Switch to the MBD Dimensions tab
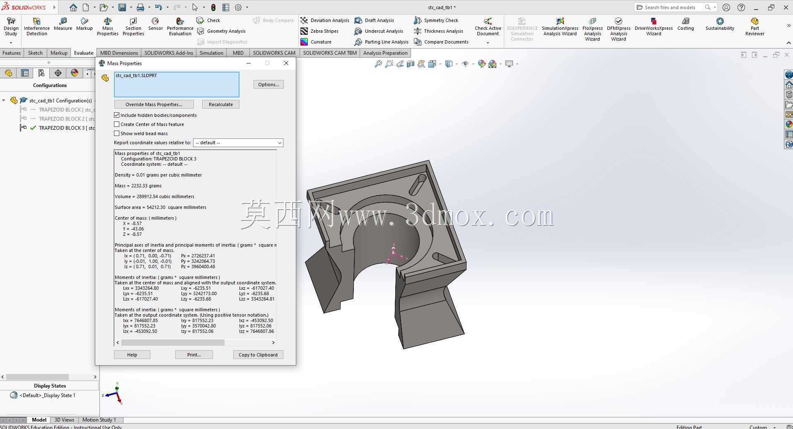 pyautogui.click(x=119, y=53)
